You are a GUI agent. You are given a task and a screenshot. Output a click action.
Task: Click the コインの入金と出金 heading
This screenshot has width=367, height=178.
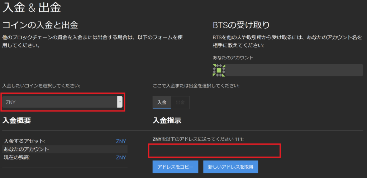(40, 25)
